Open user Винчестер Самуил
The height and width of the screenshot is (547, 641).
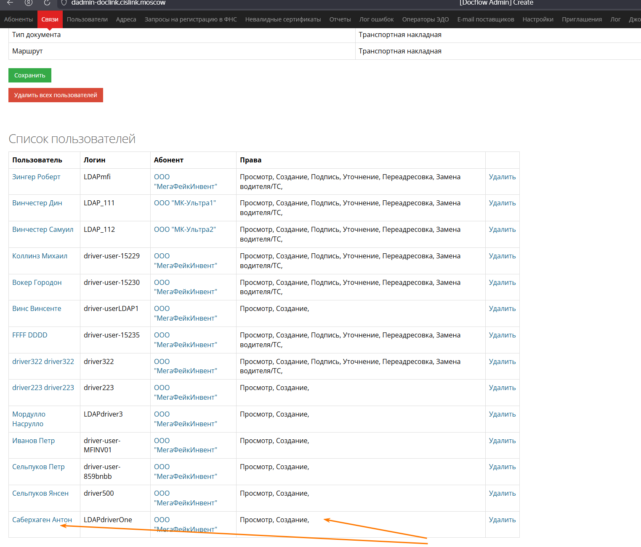pos(43,229)
